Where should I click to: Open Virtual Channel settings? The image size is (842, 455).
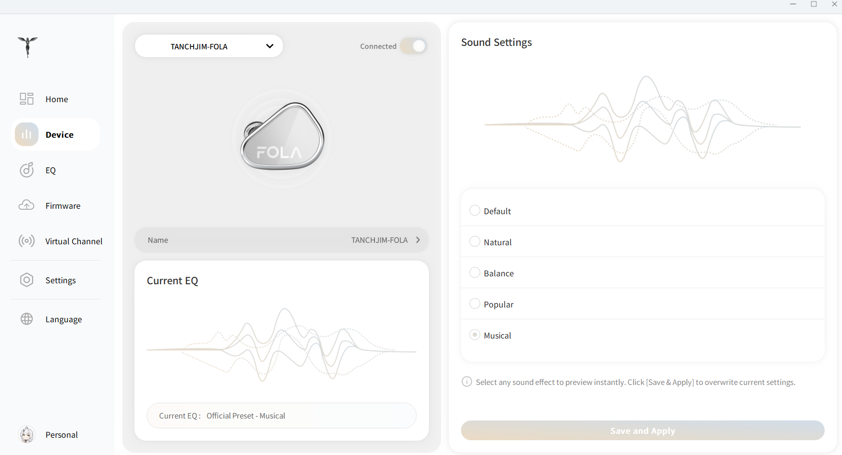(x=73, y=241)
